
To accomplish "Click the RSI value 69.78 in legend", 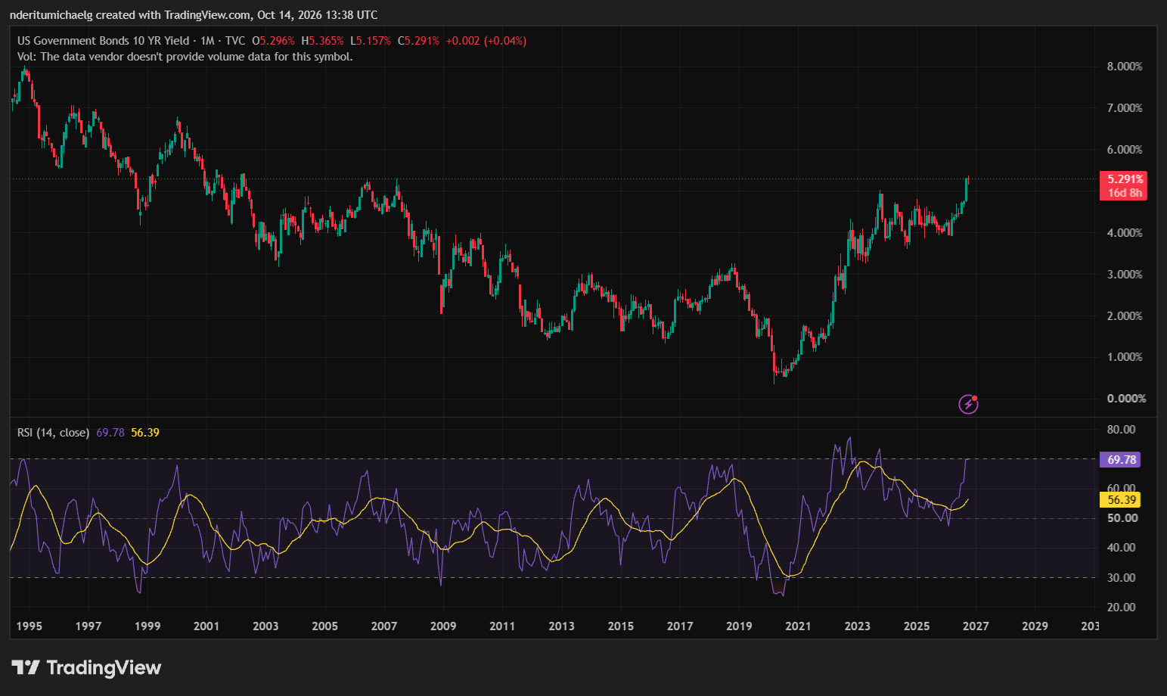I will click(110, 433).
